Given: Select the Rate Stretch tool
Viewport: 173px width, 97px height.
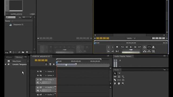Looking at the screenshot, I should click(x=123, y=77).
